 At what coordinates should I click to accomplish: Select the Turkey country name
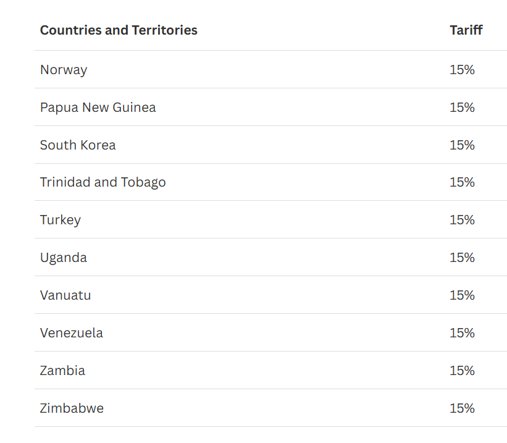click(x=60, y=220)
